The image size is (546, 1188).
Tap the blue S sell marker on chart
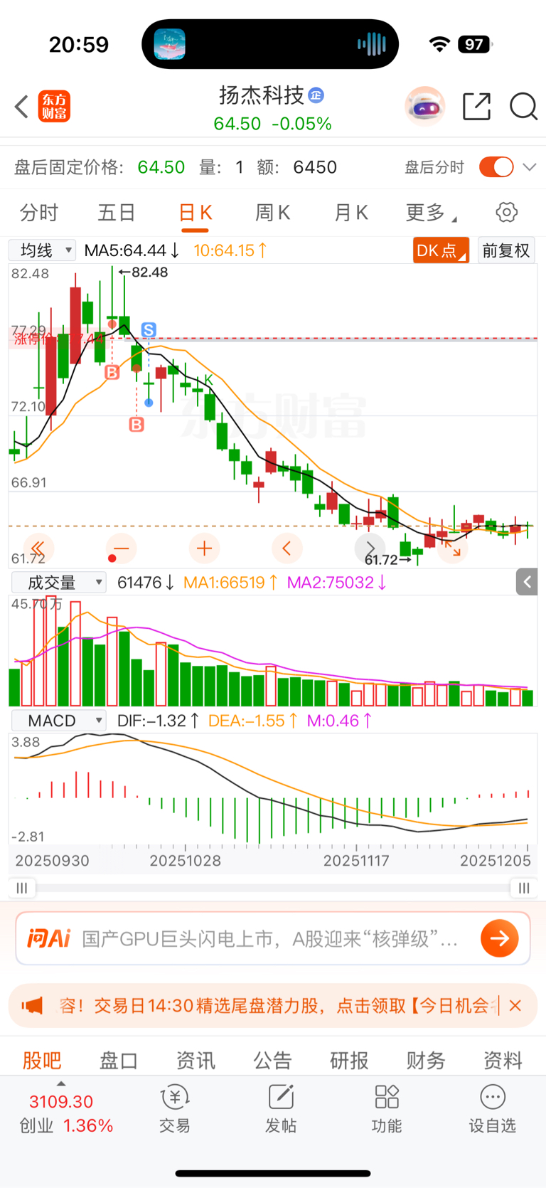[149, 329]
